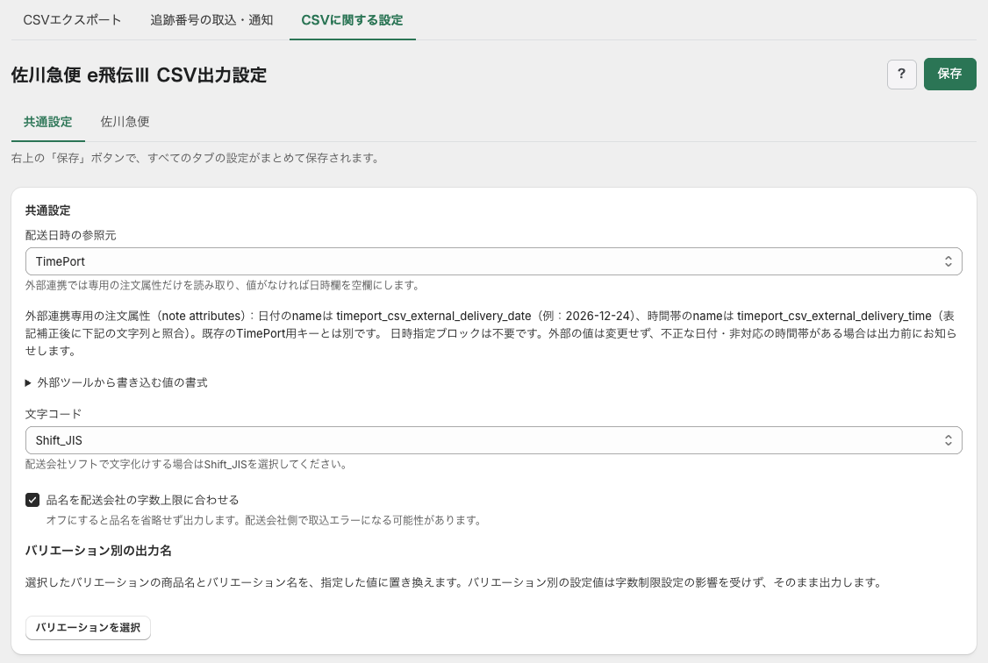This screenshot has width=988, height=663.
Task: Click the オフにすると品名を省略せず出力します hint
Action: point(264,521)
